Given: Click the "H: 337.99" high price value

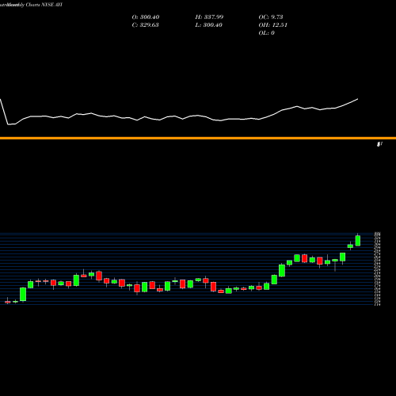Looking at the screenshot, I should click(209, 17).
